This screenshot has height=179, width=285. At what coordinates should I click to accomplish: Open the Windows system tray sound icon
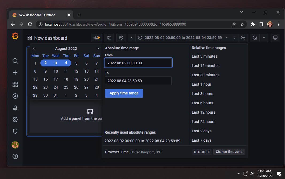pos(252,173)
